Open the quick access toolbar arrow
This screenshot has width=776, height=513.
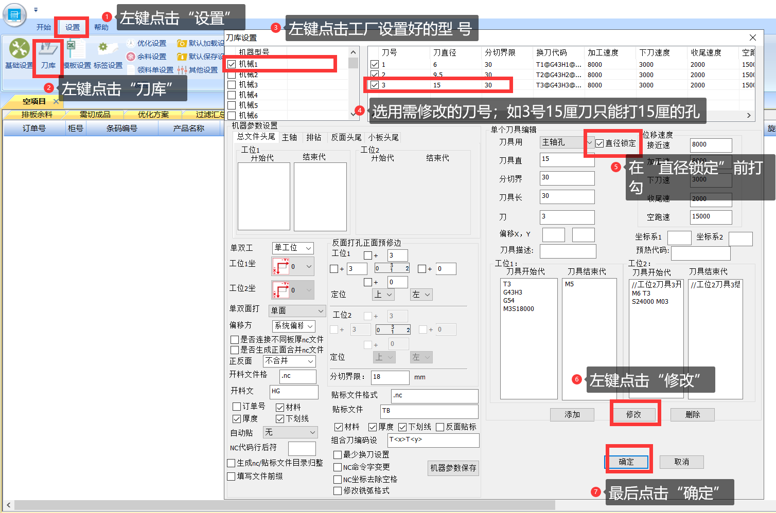click(x=36, y=10)
